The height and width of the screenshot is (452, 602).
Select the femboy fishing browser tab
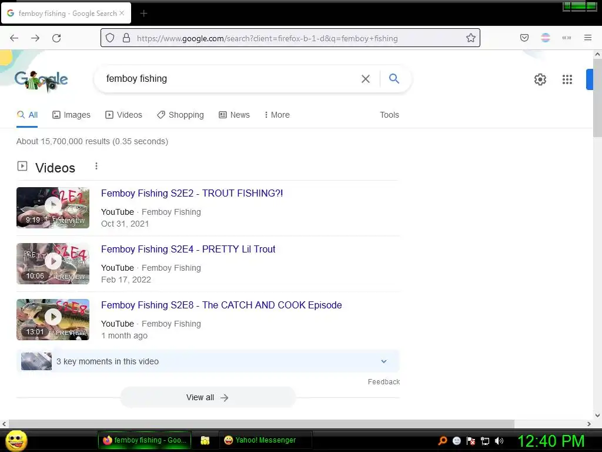[x=66, y=14]
